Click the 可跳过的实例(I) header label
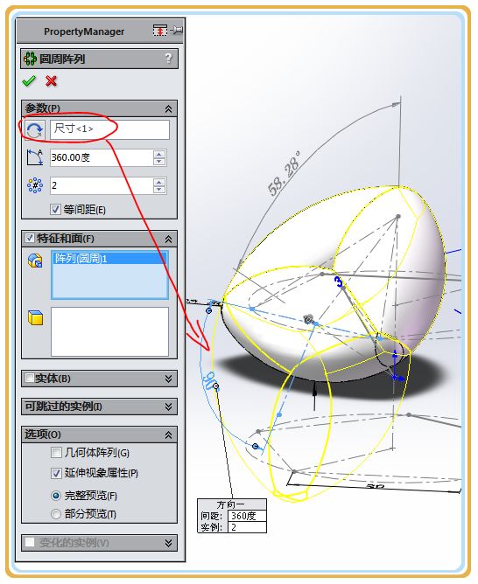The height and width of the screenshot is (584, 478). [63, 406]
